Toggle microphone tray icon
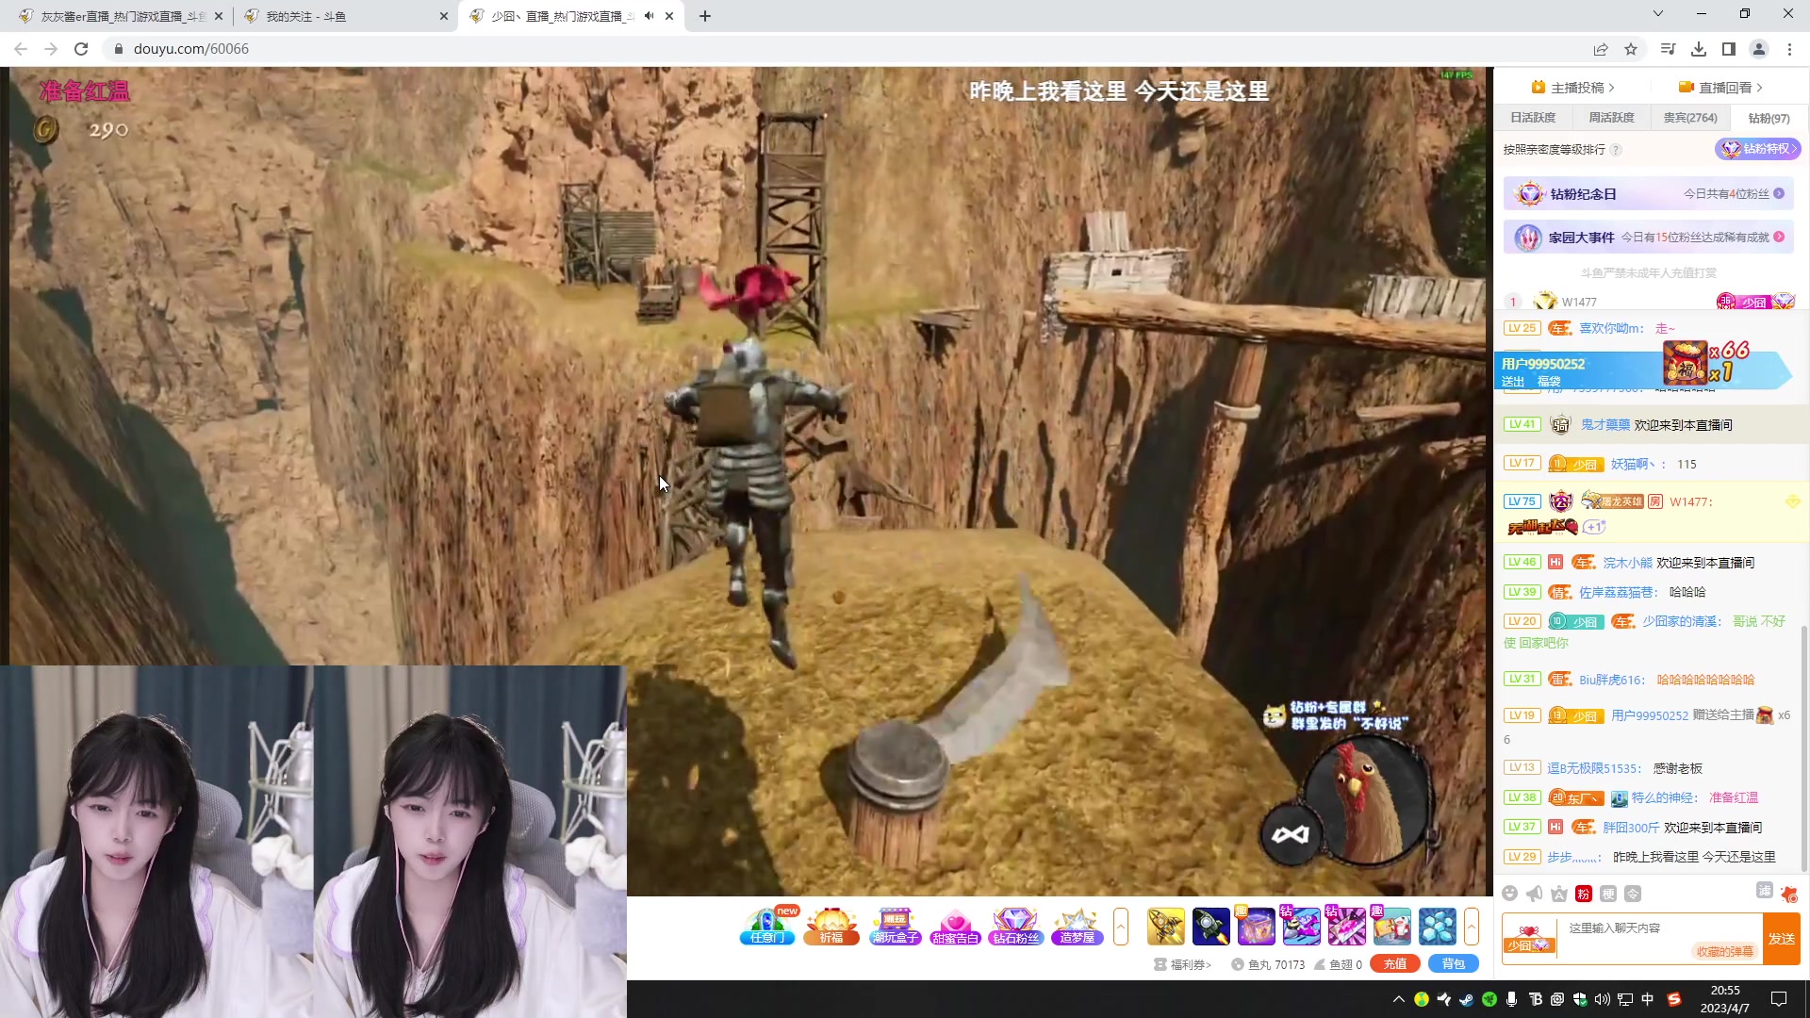 [x=1512, y=999]
